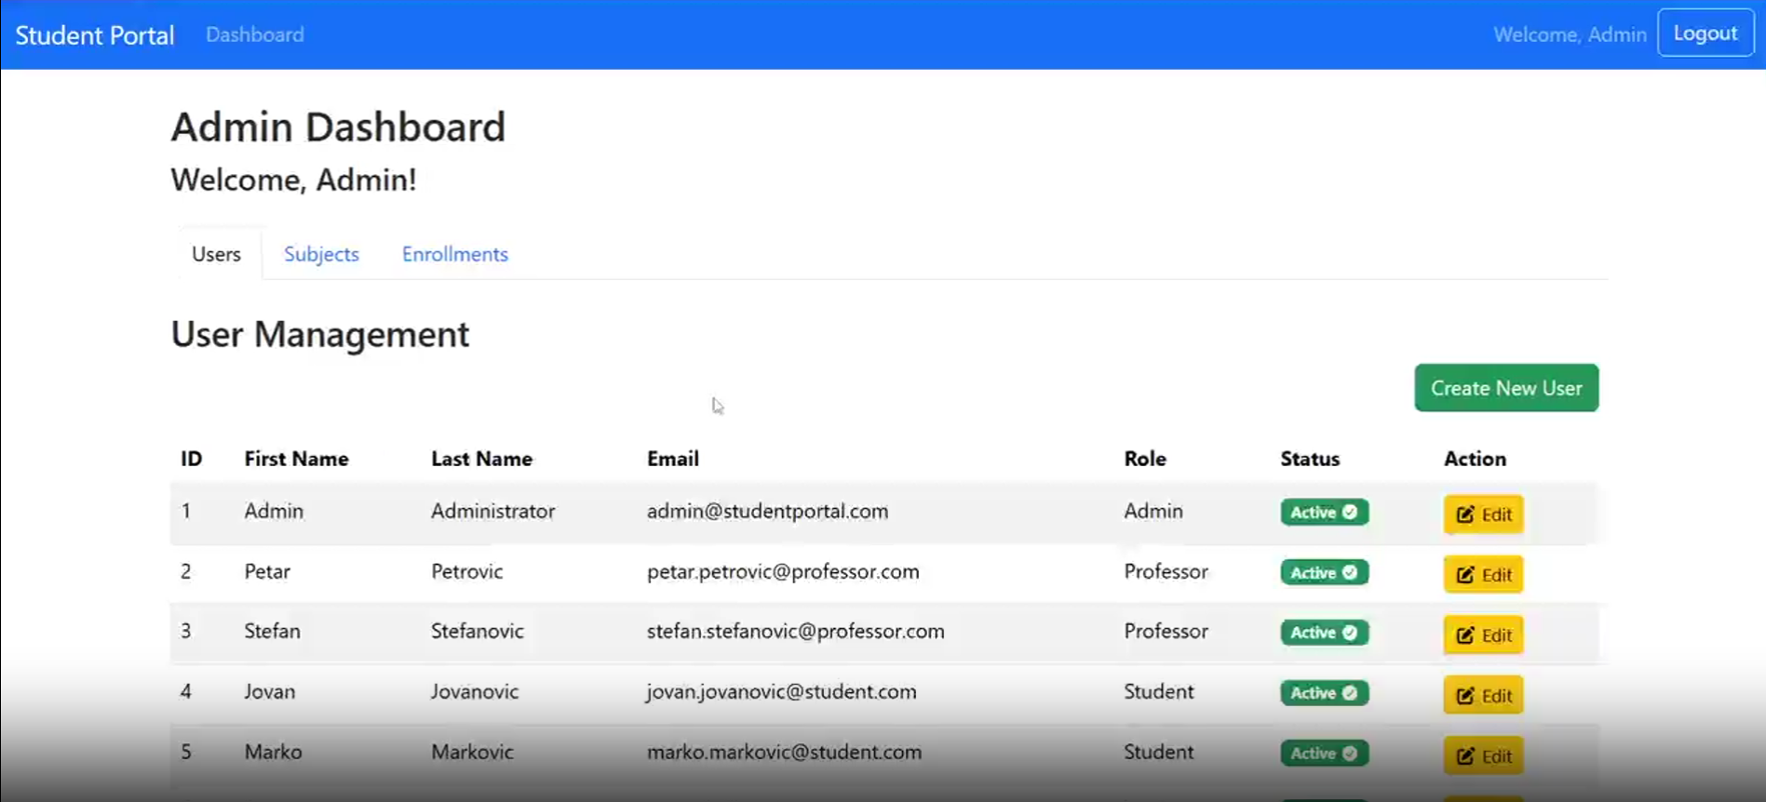Switch to the Subjects tab

tap(321, 254)
